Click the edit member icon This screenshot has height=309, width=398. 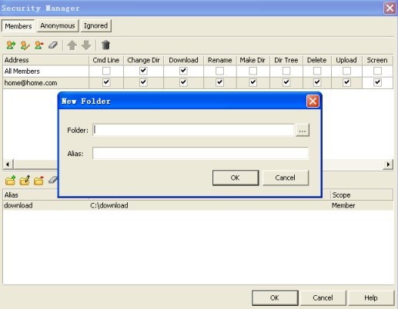25,45
